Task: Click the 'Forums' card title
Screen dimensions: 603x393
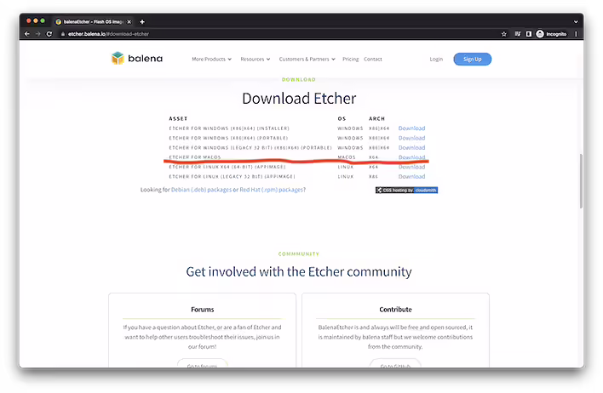Action: click(203, 310)
